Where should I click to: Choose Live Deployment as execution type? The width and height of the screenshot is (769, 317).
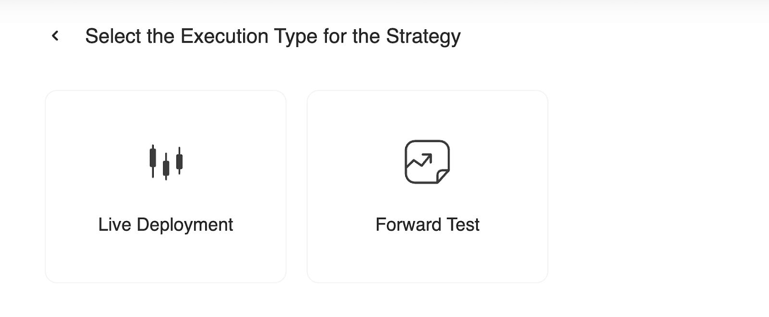tap(166, 185)
